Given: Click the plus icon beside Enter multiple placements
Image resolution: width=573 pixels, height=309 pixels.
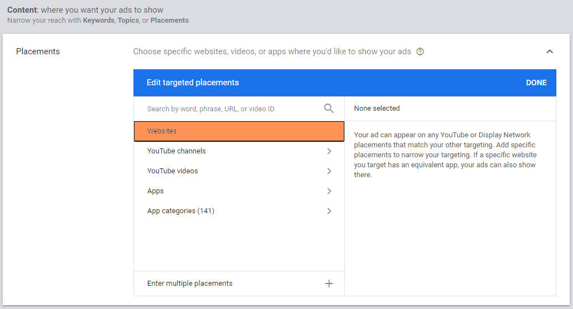Looking at the screenshot, I should (x=329, y=284).
